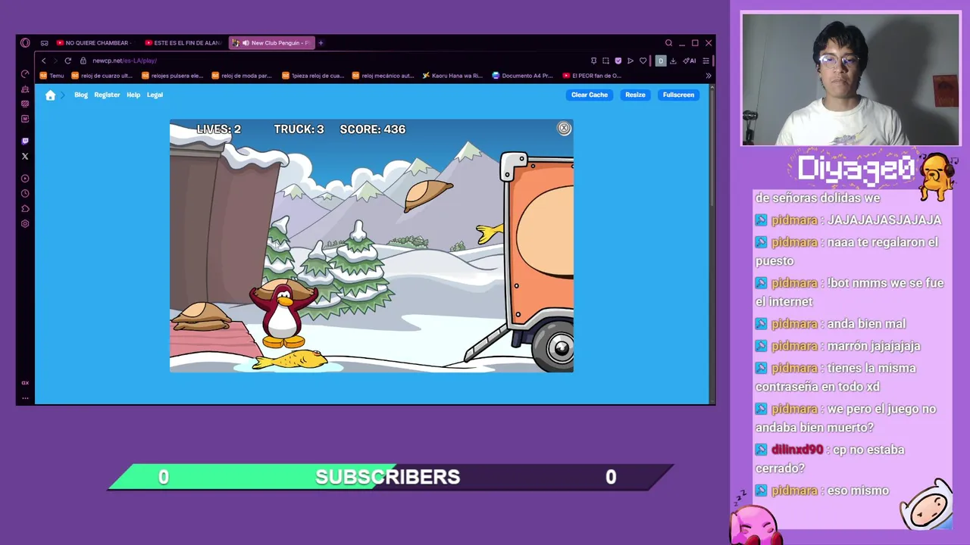970x545 pixels.
Task: Open the Kaoru Hana wa Ri... bookmark
Action: 452,76
